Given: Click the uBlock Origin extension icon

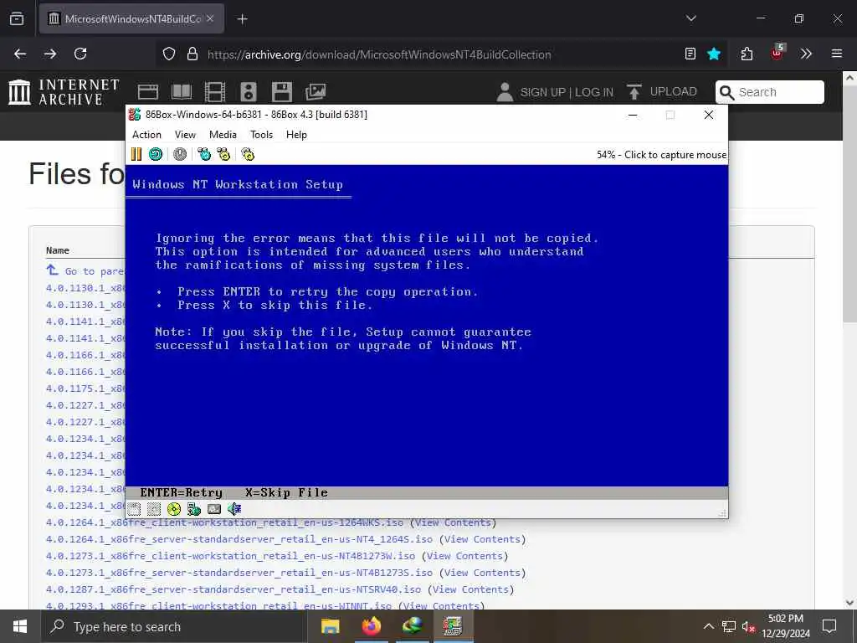Looking at the screenshot, I should pos(777,53).
